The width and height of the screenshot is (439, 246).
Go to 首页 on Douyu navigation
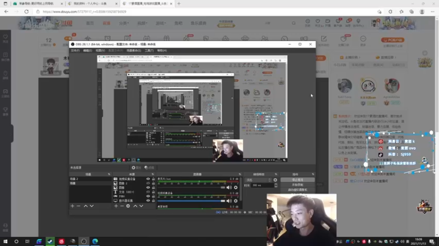[x=90, y=23]
